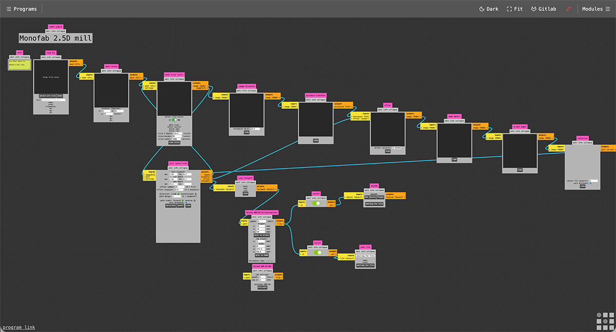
Task: Toggle the on/off switch feeding save file
Action: (318, 252)
